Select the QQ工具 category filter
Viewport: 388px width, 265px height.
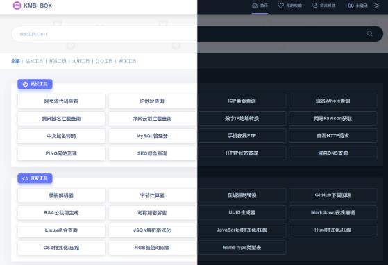click(x=104, y=61)
